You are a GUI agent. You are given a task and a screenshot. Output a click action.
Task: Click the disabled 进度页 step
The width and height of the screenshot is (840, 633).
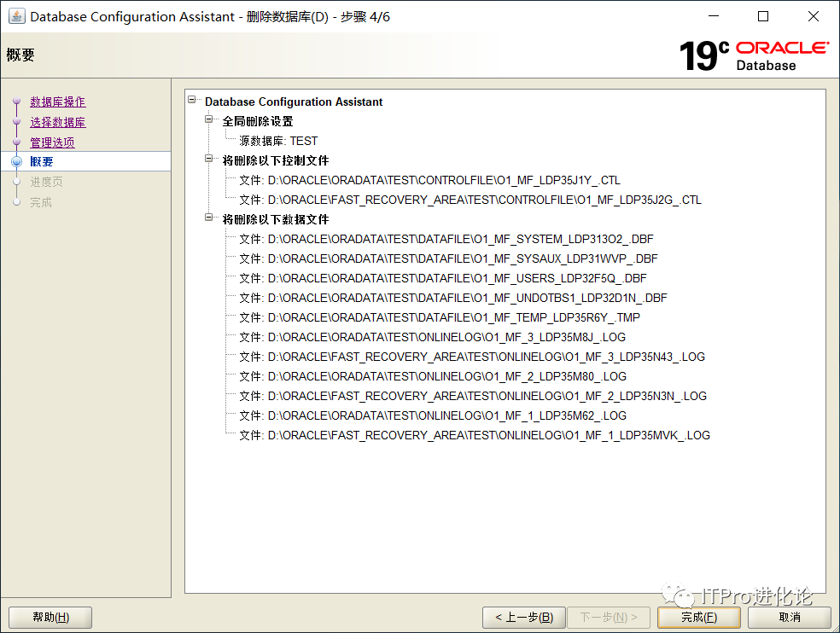(x=47, y=182)
